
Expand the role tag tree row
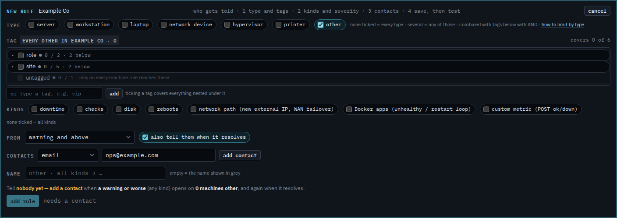click(13, 55)
